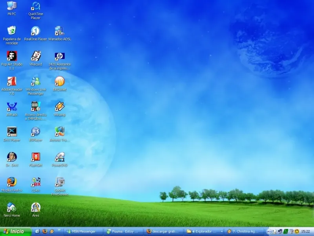Click the Ares desktop shortcut
The height and width of the screenshot is (236, 314).
[x=36, y=210]
